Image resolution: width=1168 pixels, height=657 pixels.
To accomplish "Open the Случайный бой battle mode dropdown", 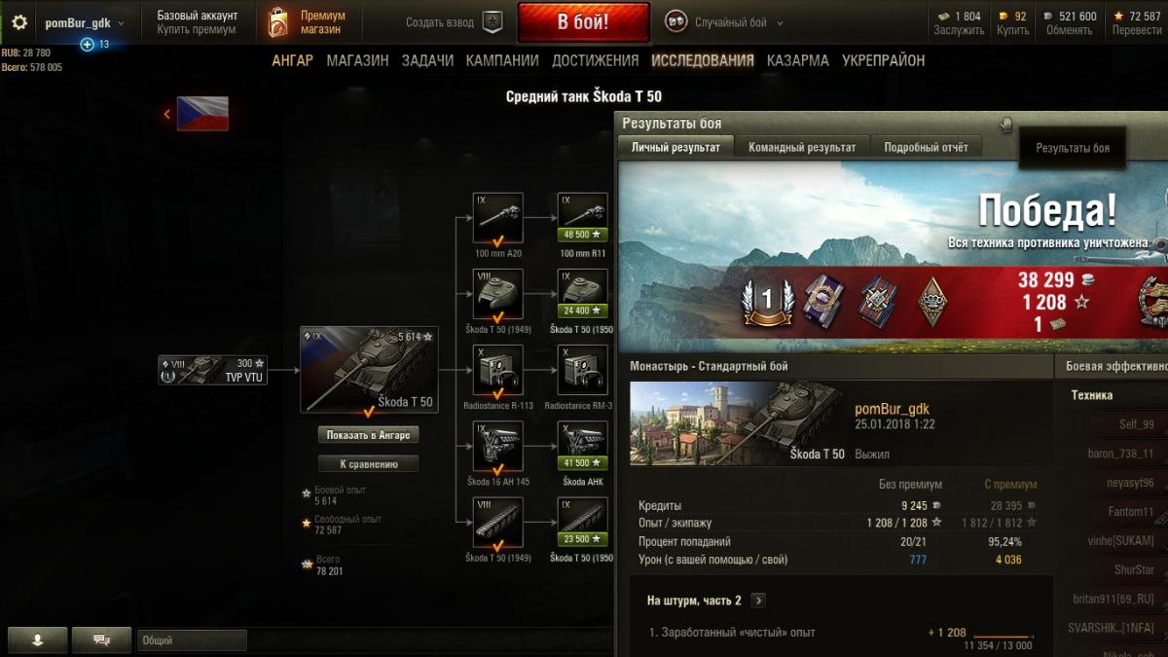I will [724, 22].
